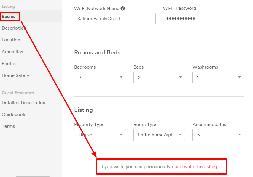253x177 pixels.
Task: Open the Beds dropdown
Action: coord(159,78)
